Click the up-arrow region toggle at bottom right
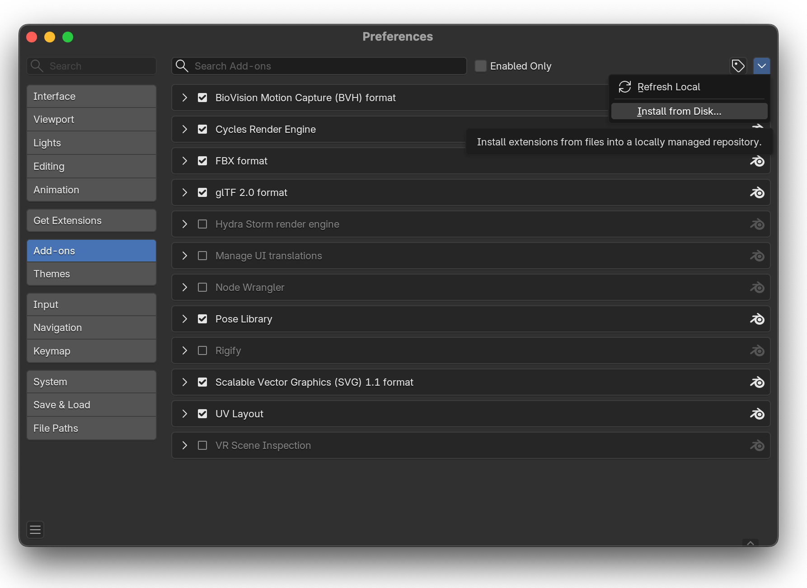807x588 pixels. point(751,543)
